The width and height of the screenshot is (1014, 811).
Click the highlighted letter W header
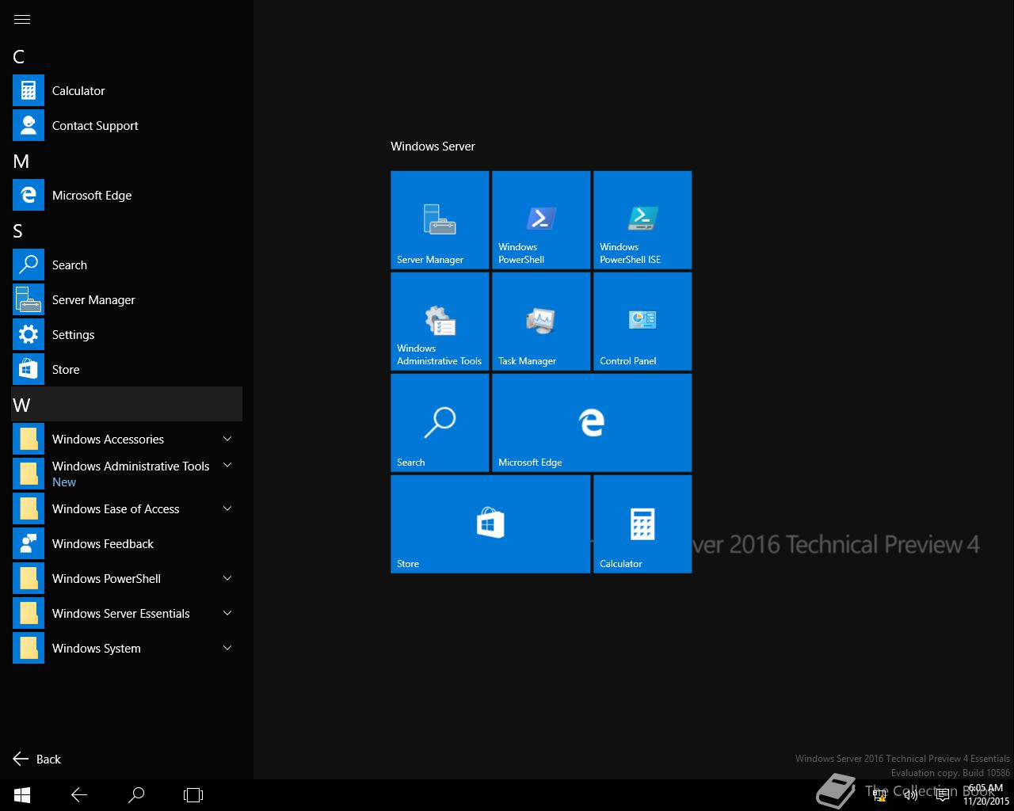127,405
